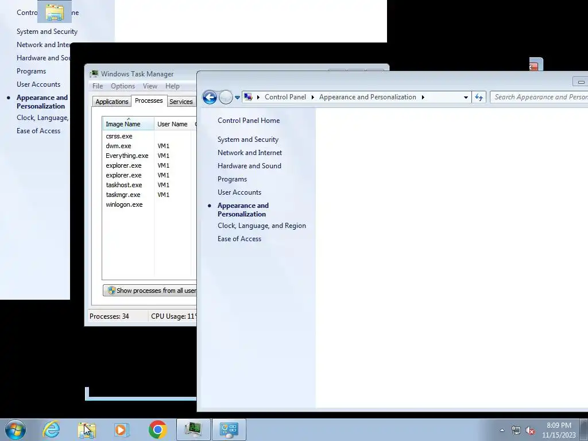The image size is (588, 441).
Task: Select dwm.exe process row
Action: tap(149, 146)
